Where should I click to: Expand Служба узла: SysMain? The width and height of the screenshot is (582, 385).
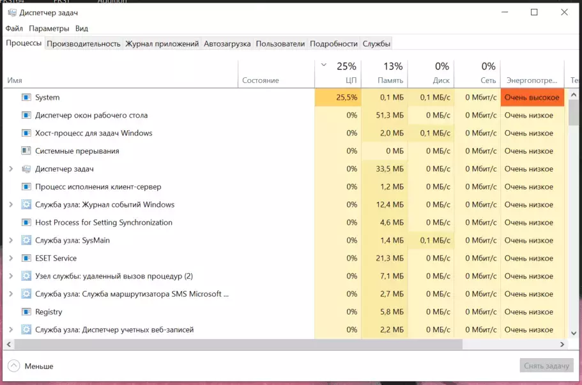[x=11, y=240]
